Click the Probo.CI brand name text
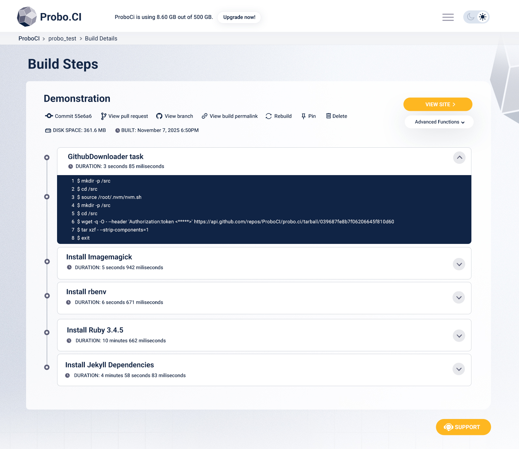The image size is (519, 449). 61,17
